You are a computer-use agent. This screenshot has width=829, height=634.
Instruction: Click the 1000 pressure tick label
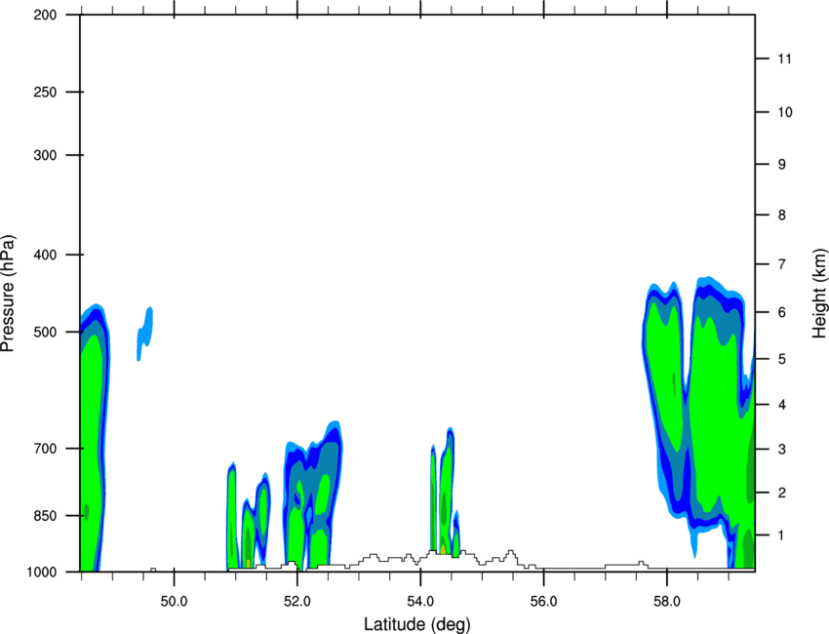click(42, 573)
